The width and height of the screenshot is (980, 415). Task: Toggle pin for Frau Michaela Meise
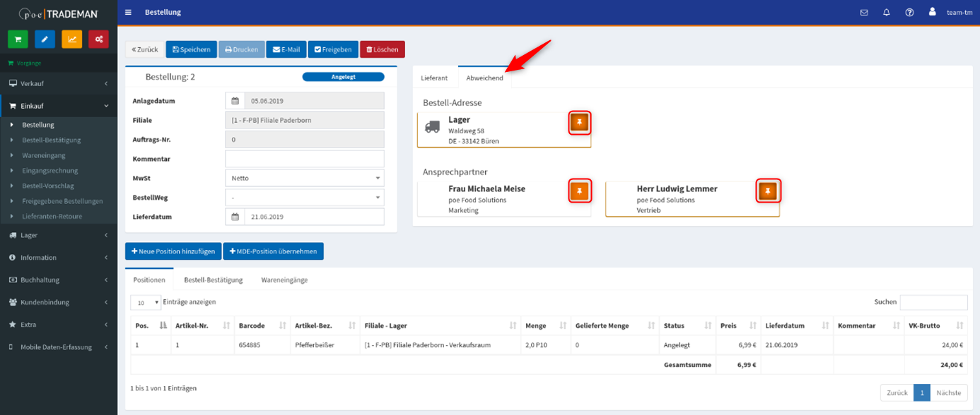579,191
